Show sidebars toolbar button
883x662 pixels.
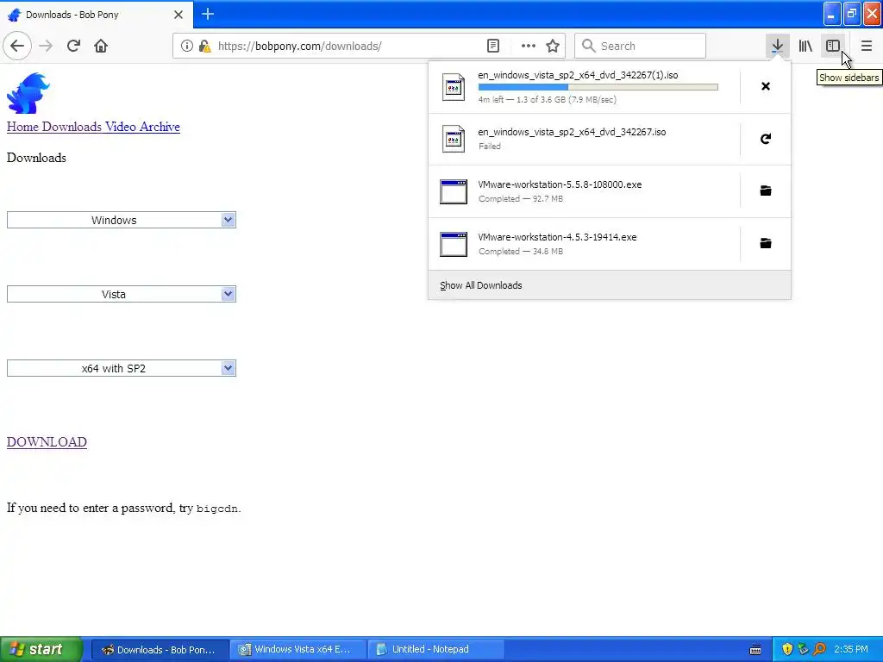(x=833, y=47)
